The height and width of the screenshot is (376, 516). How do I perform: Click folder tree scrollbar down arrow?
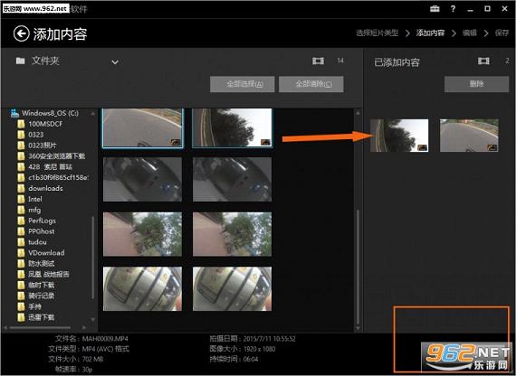[93, 319]
